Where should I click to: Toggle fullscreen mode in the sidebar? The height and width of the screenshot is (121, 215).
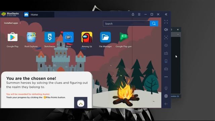[166, 22]
